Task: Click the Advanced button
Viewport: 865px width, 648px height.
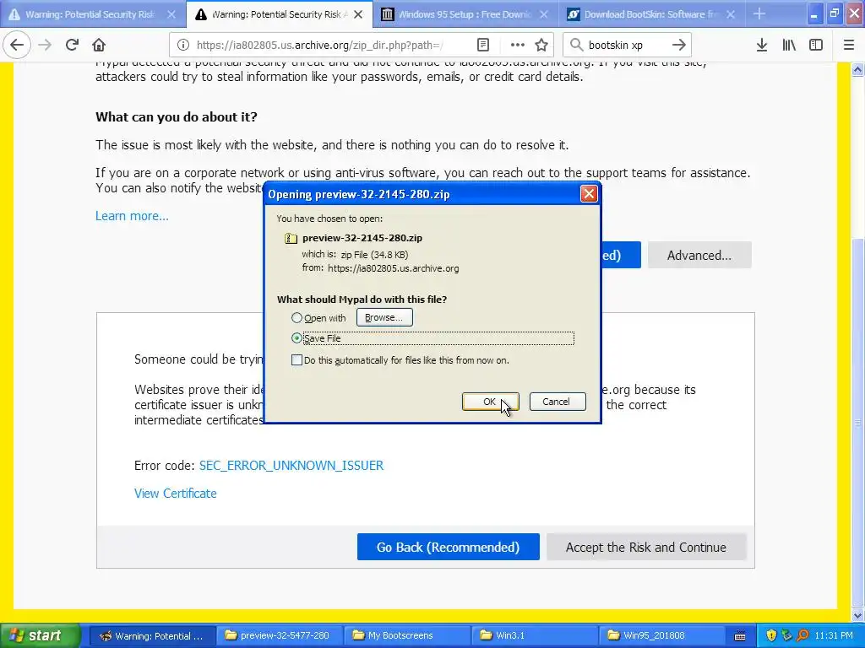Action: (699, 255)
